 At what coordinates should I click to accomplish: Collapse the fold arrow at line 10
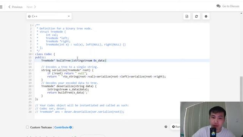coord(33,54)
